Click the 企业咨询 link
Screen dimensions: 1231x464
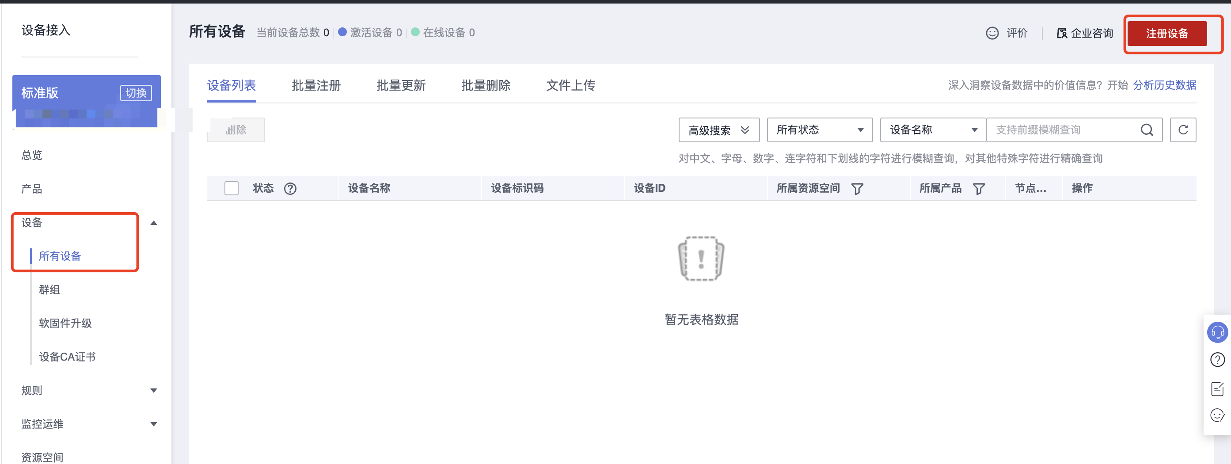coord(1091,34)
